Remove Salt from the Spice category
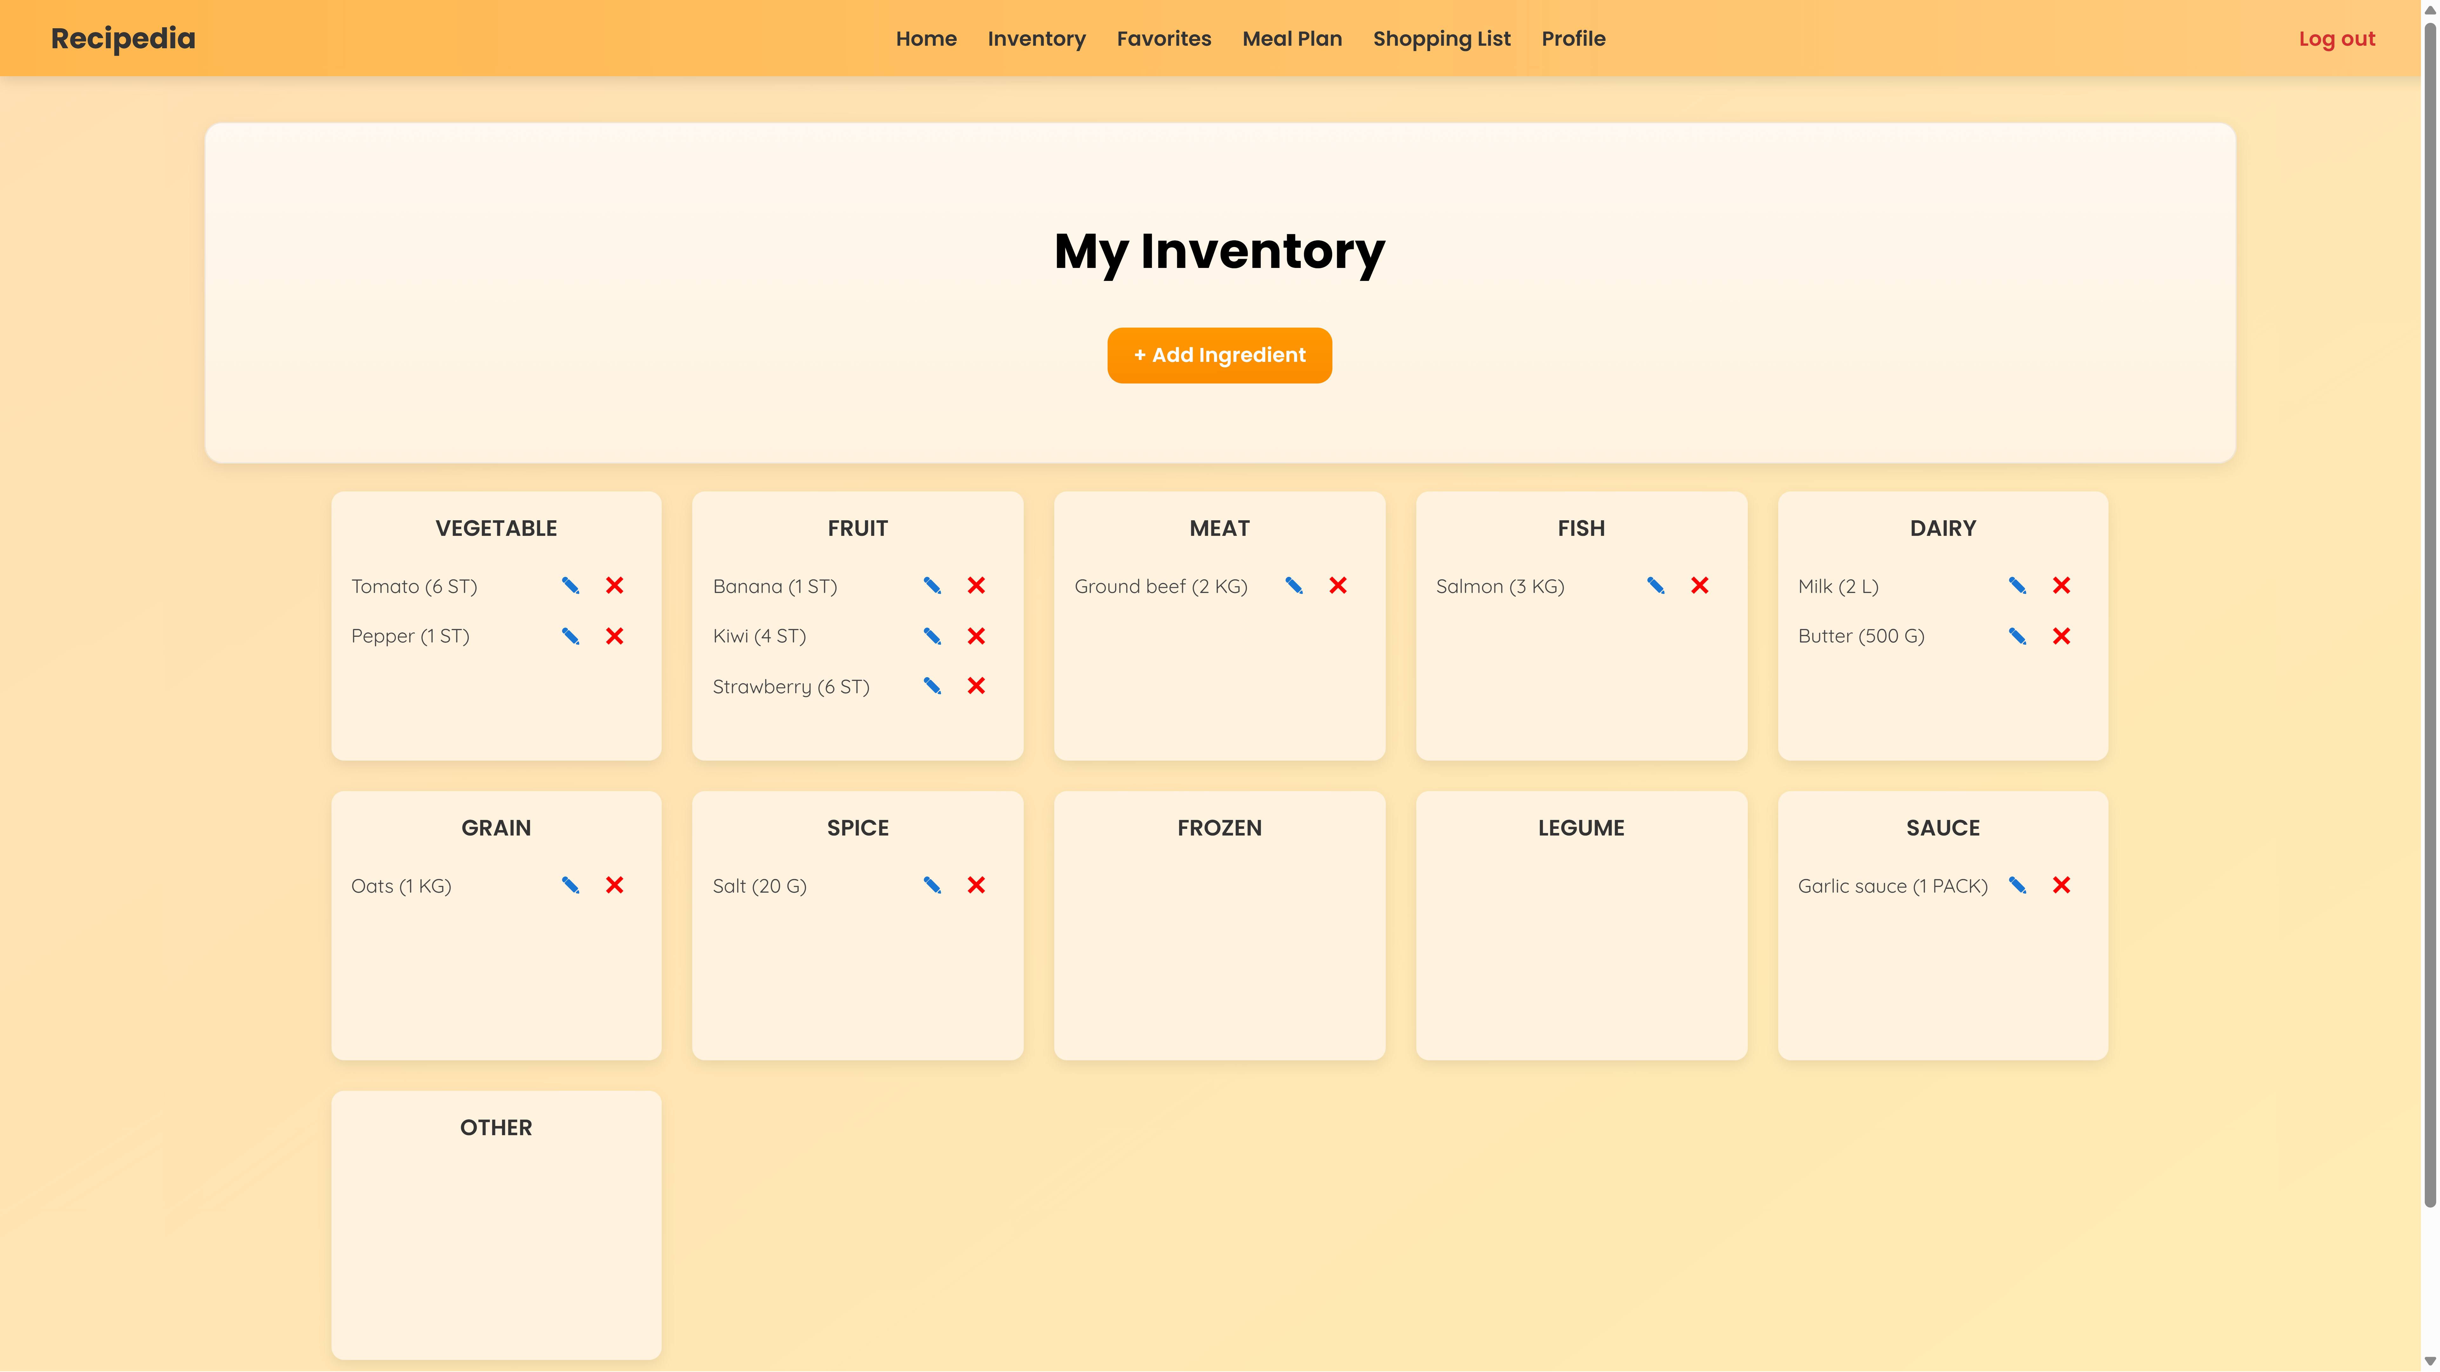 pyautogui.click(x=975, y=885)
